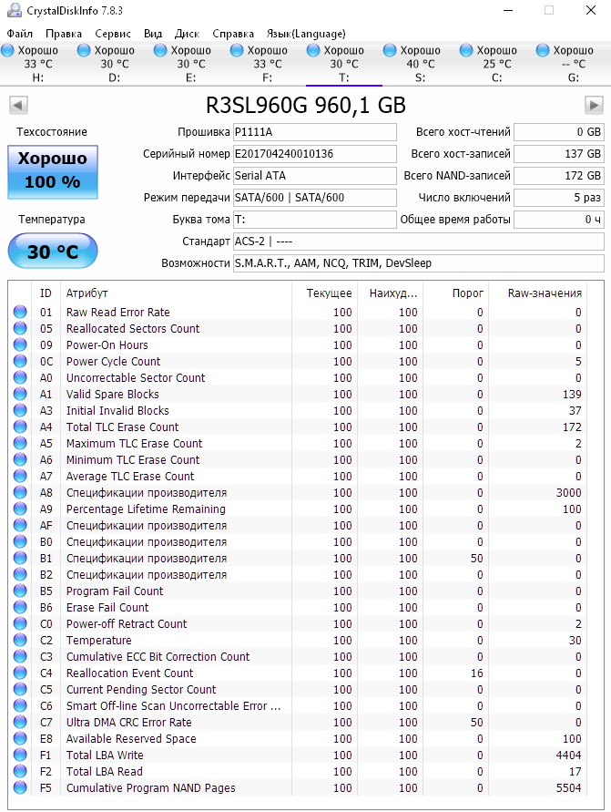Click the Буква тома field T:

point(314,220)
